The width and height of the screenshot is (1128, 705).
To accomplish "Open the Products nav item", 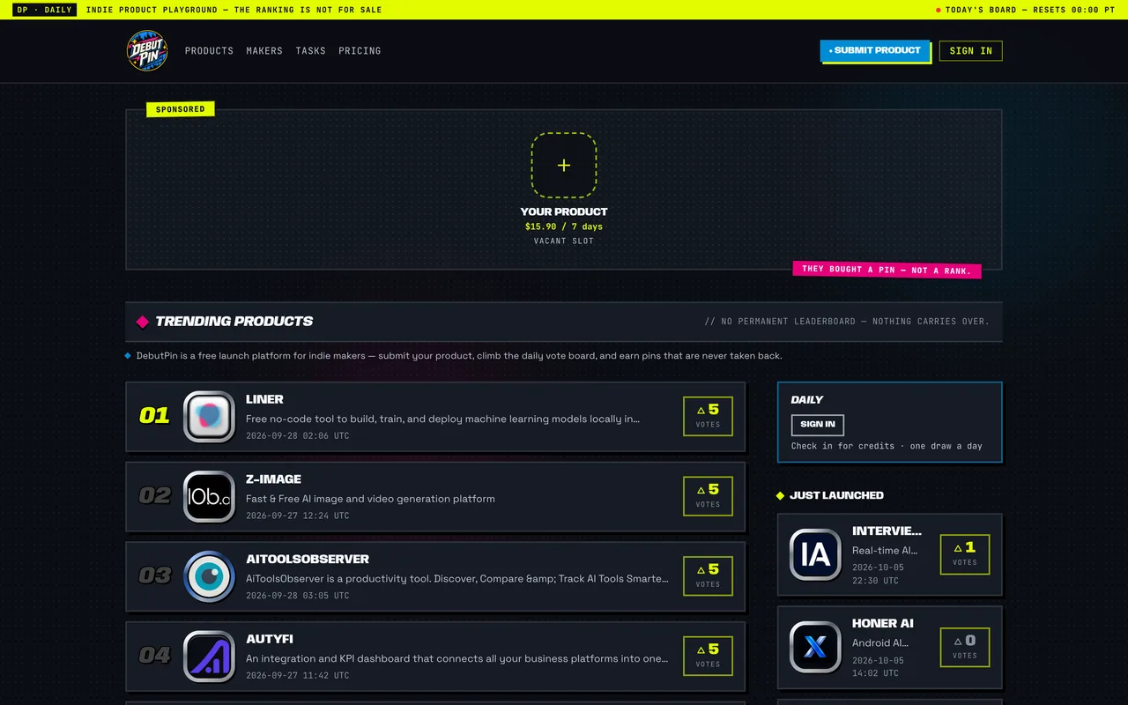I will 209,51.
